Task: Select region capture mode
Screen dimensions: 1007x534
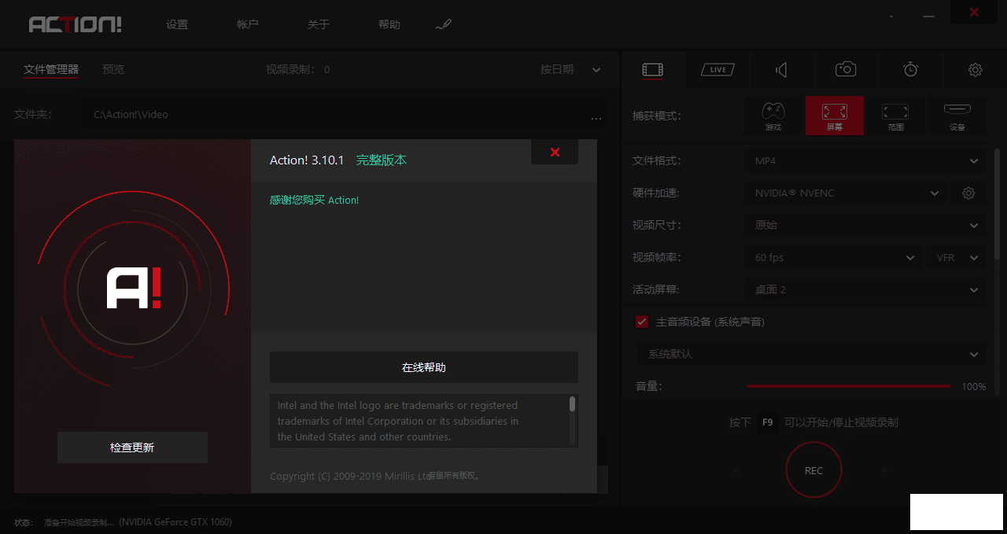Action: [x=895, y=116]
